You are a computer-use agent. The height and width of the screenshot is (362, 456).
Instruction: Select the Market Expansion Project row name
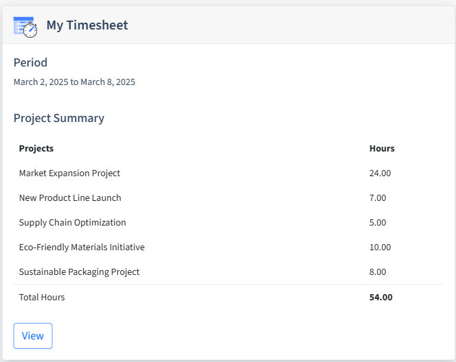pyautogui.click(x=69, y=173)
